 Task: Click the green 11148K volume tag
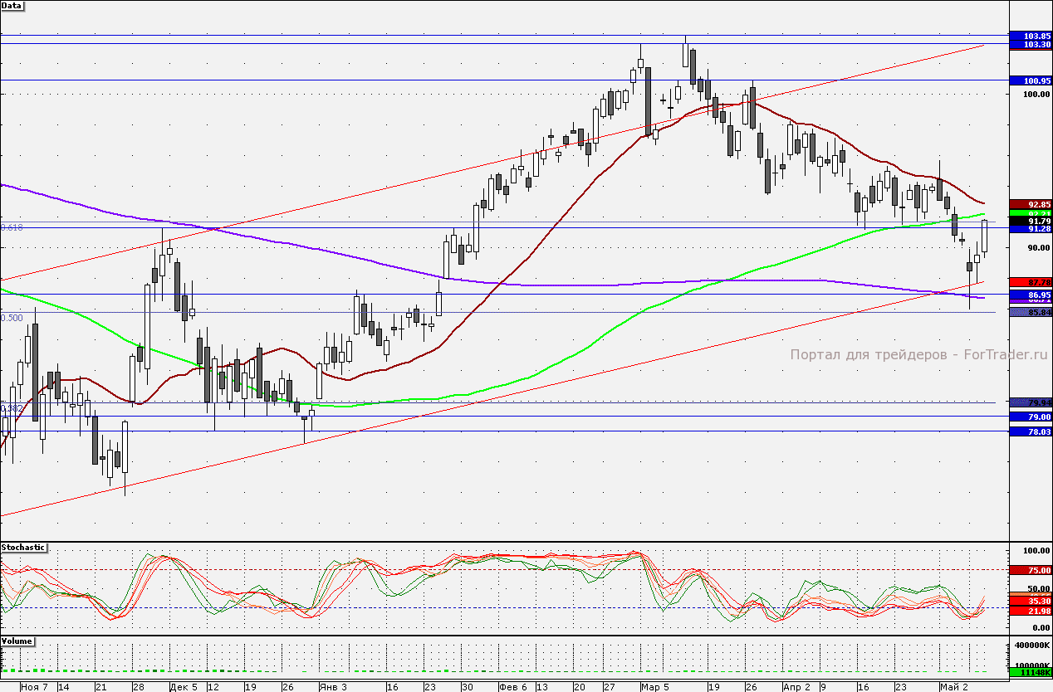[1030, 671]
